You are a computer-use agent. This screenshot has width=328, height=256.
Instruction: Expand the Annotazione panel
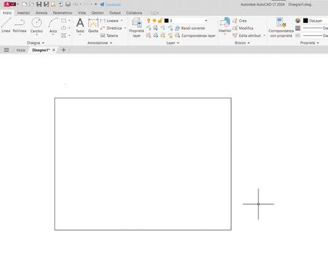tap(100, 43)
